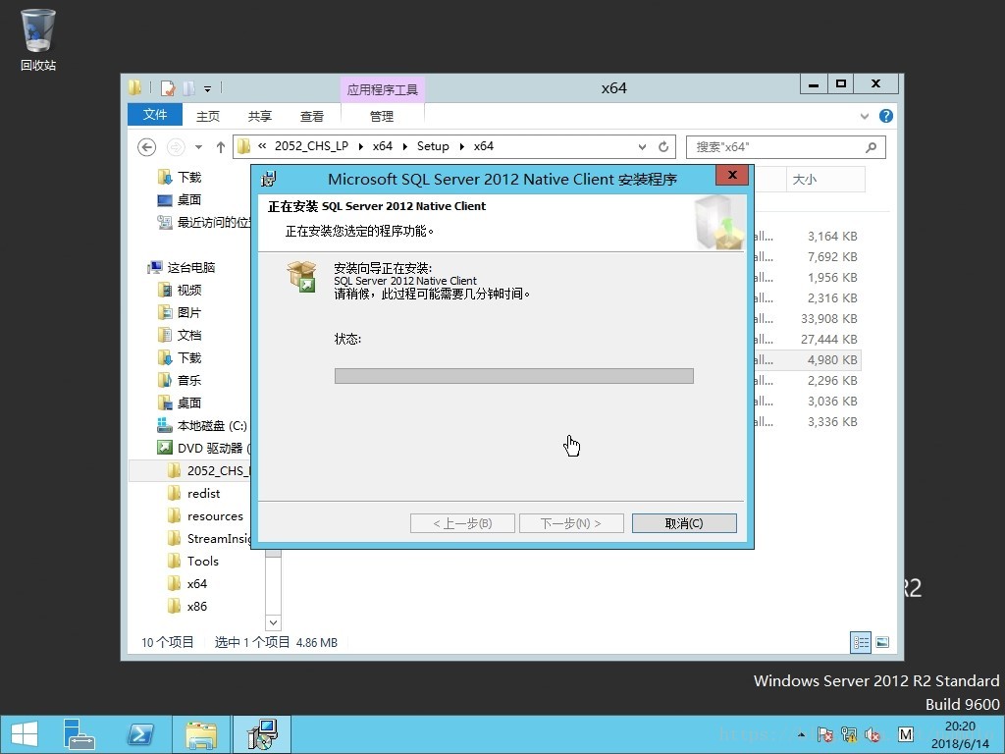Click the installer title bar icon

point(269,179)
